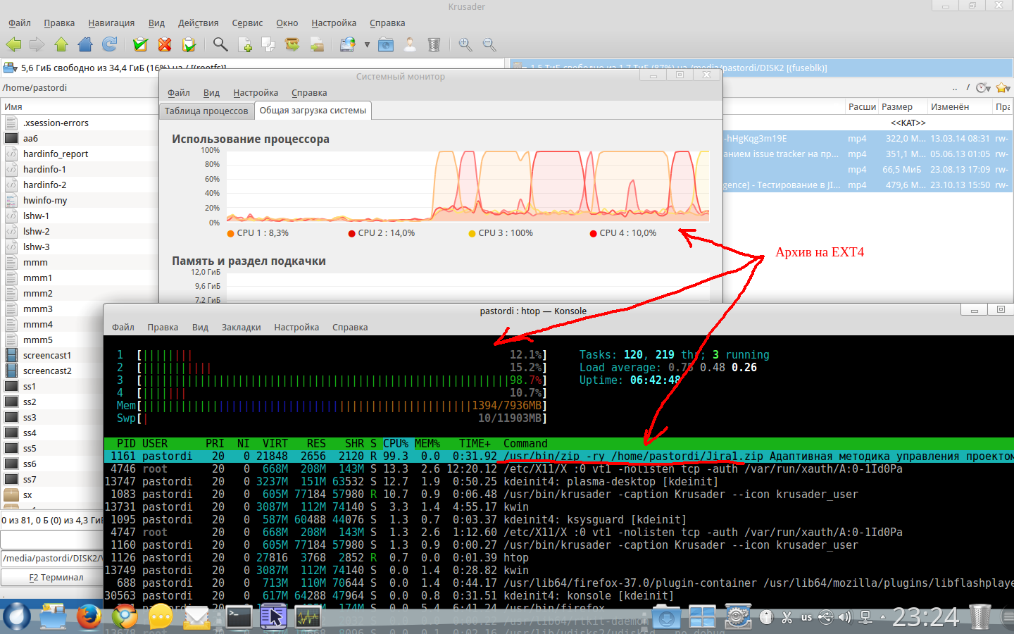Toggle the 'us' keyboard layout indicator

[806, 617]
